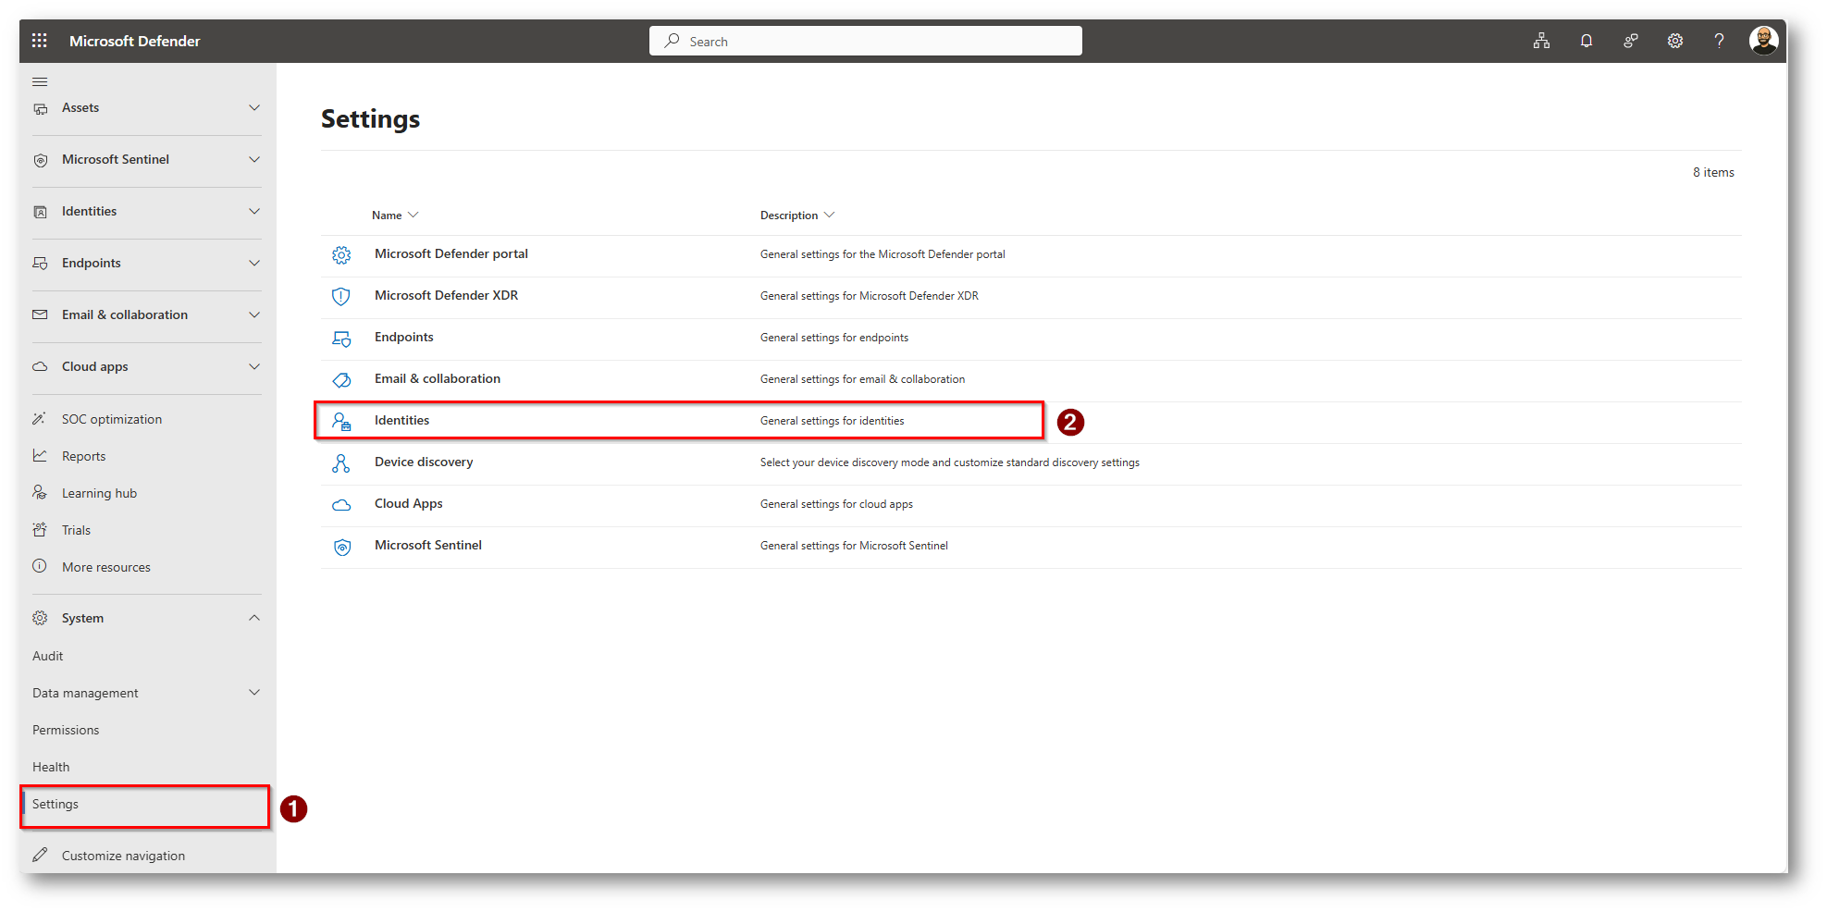1827x912 pixels.
Task: Sort by the Name column header
Action: pyautogui.click(x=395, y=216)
